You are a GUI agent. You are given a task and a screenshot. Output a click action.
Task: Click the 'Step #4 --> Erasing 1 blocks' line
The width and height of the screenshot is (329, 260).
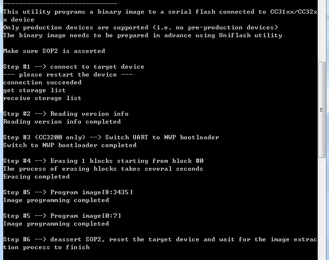[x=103, y=161]
